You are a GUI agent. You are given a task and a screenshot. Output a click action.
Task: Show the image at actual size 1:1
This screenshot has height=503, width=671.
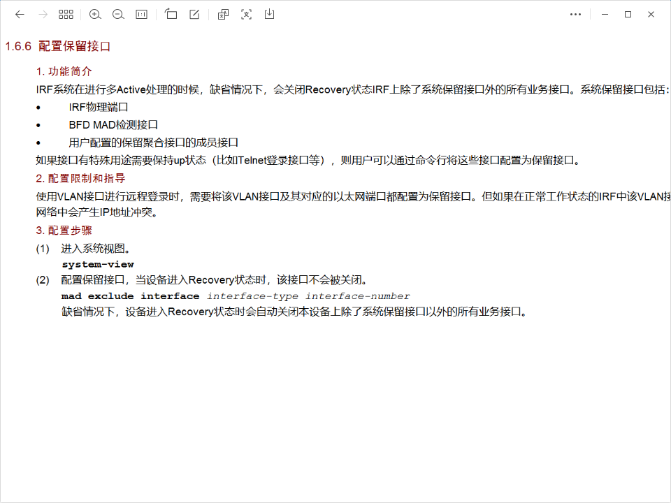tap(141, 15)
